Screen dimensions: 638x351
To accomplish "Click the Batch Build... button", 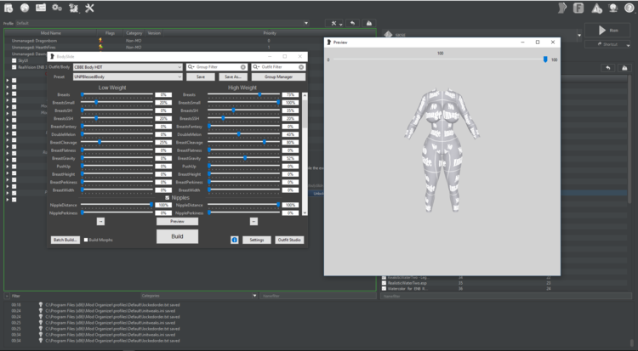I will tap(66, 240).
